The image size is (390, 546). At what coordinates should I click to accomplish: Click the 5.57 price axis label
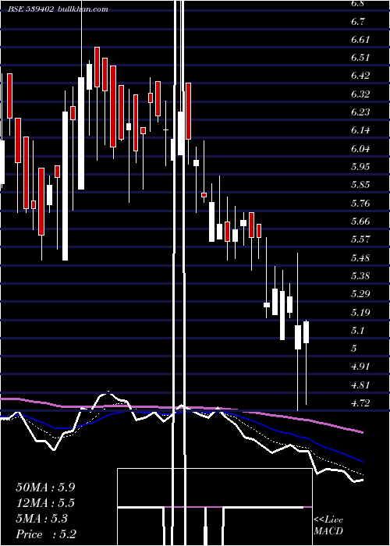[360, 239]
